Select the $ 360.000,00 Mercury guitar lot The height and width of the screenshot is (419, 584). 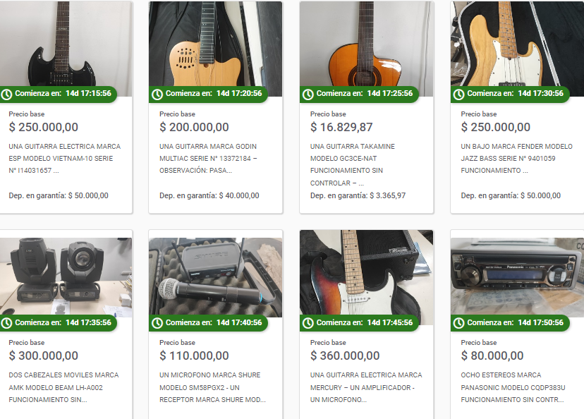click(x=345, y=356)
